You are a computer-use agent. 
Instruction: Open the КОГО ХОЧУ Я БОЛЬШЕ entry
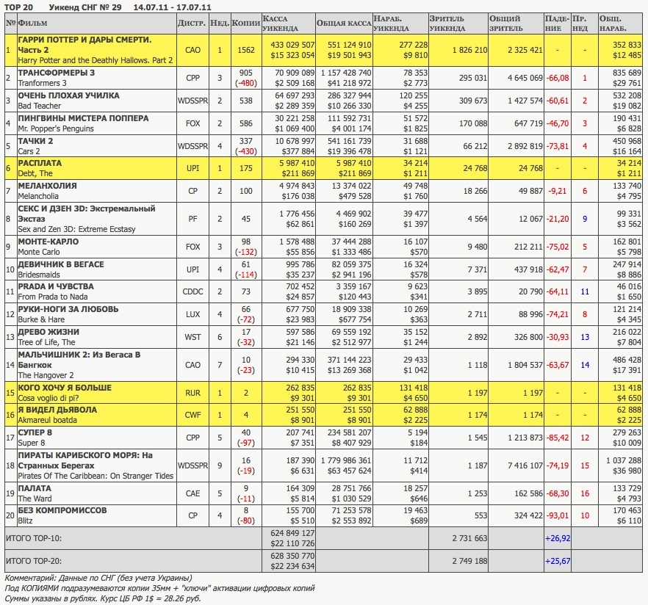point(65,387)
